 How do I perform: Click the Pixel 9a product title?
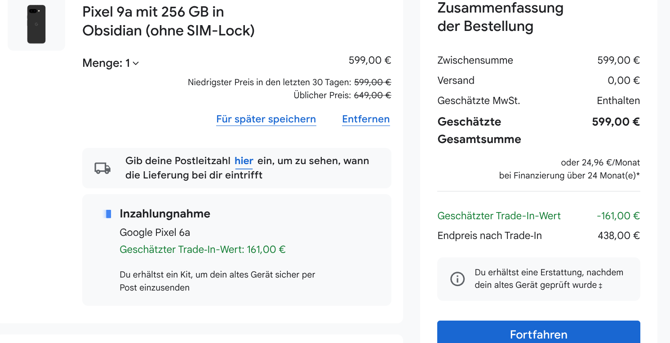pyautogui.click(x=168, y=21)
